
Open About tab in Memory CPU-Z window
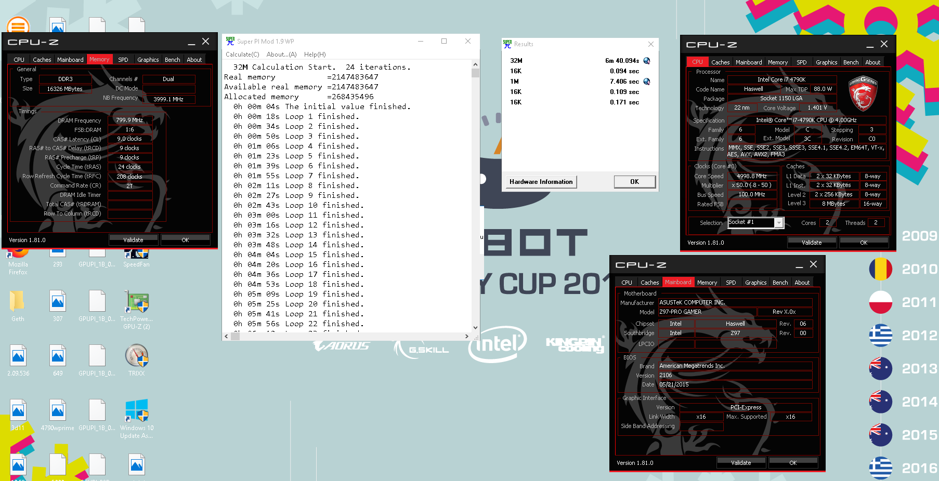pos(194,60)
